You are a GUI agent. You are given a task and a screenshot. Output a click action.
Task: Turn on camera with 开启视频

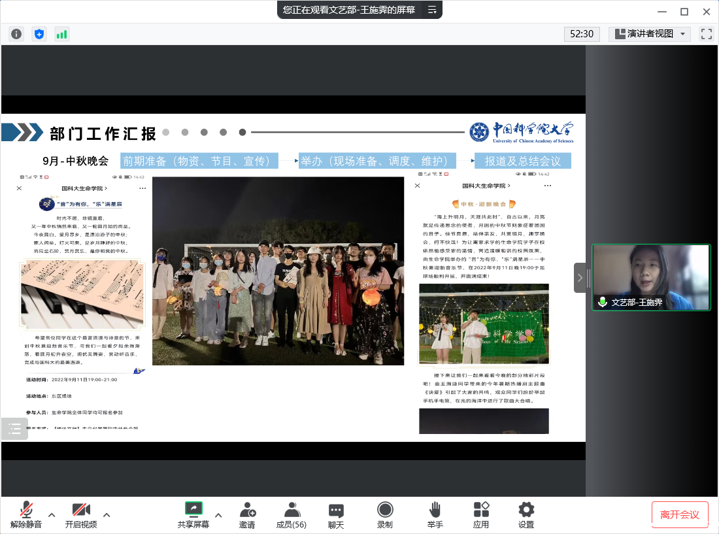pos(81,514)
